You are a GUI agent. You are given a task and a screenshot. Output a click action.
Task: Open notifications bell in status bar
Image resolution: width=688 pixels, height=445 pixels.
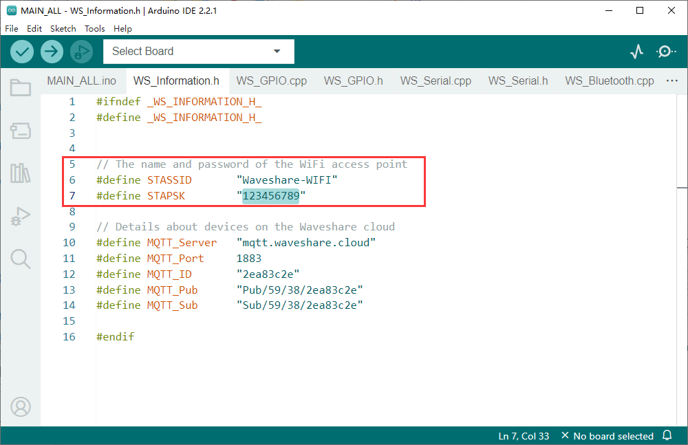click(667, 435)
